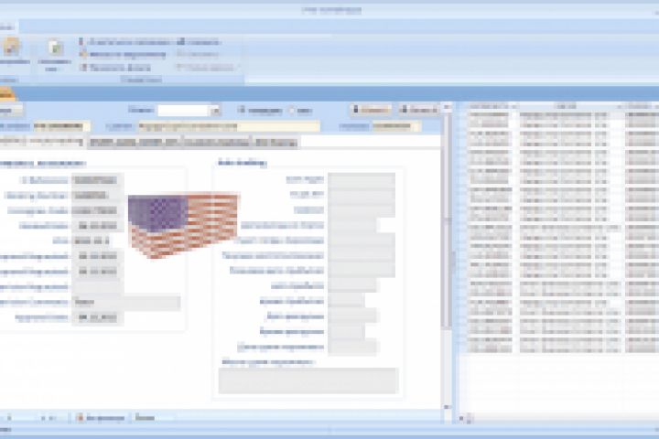Click the top small icon in the ribbon's first command column

(x=81, y=41)
